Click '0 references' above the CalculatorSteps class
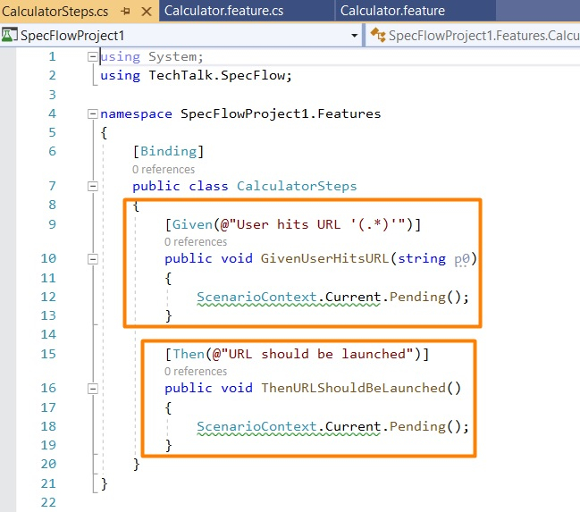This screenshot has height=512, width=580. pos(164,169)
